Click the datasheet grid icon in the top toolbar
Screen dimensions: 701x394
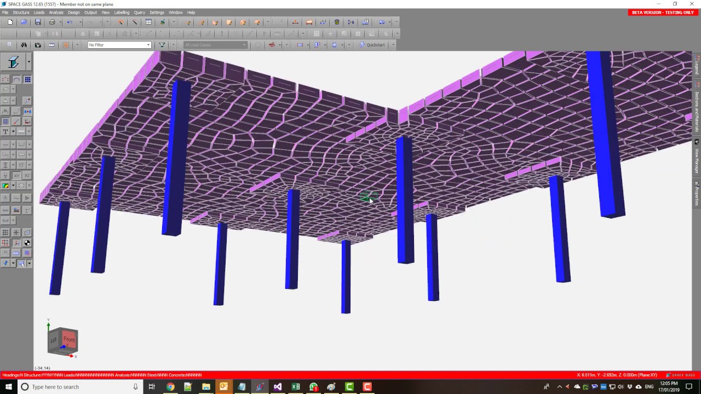pos(148,22)
